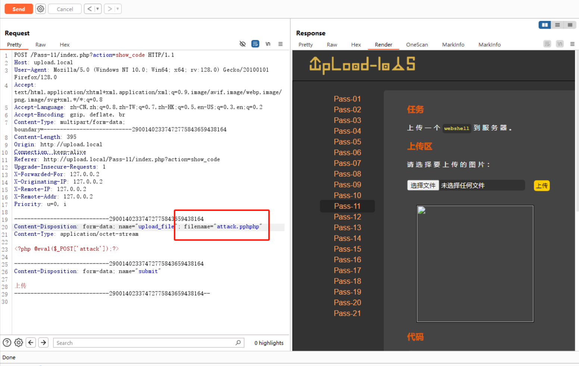Viewport: 579px width, 366px height.
Task: Open Pass-12 link in rendered page
Action: point(347,217)
